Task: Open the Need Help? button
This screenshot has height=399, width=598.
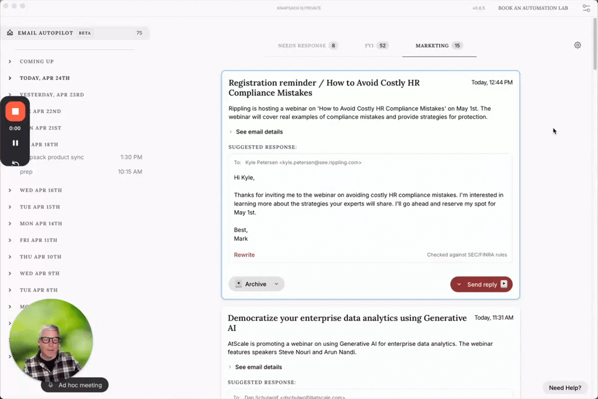Action: (565, 387)
